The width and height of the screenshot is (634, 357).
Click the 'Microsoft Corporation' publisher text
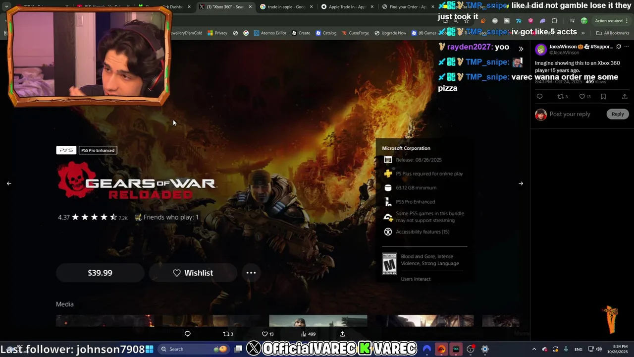[406, 148]
